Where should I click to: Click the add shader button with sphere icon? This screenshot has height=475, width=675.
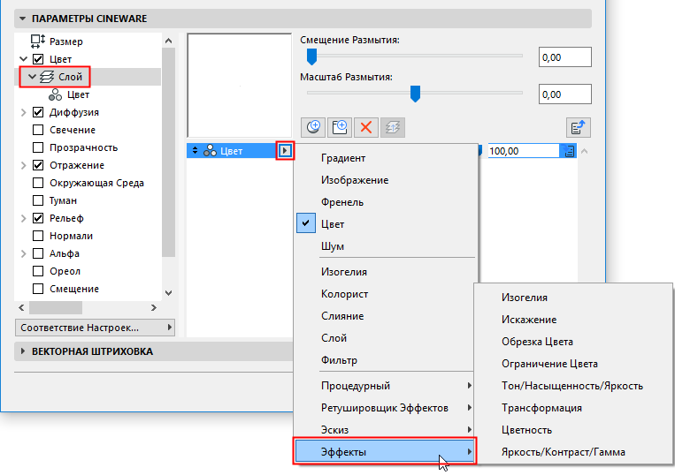coord(313,127)
